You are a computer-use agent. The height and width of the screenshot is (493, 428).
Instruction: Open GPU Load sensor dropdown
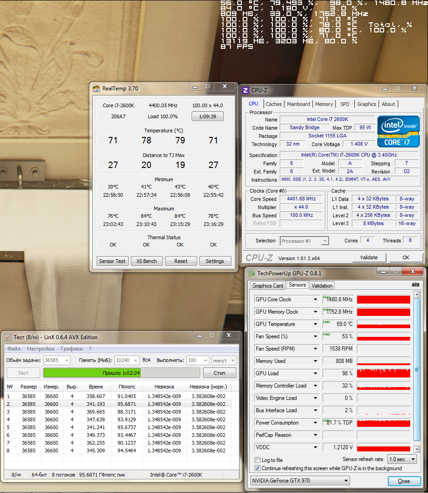(315, 373)
